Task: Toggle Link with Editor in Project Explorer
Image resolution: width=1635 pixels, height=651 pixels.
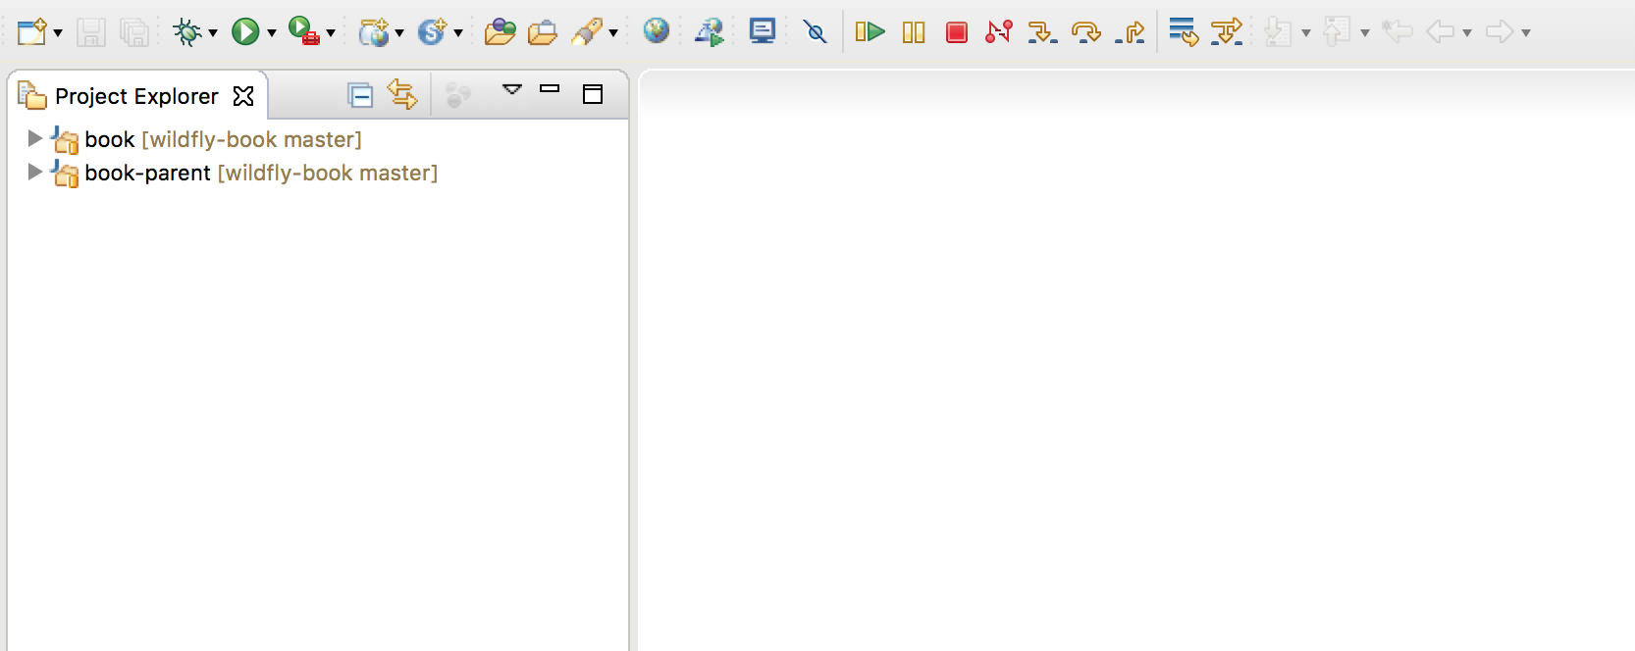Action: [x=402, y=94]
